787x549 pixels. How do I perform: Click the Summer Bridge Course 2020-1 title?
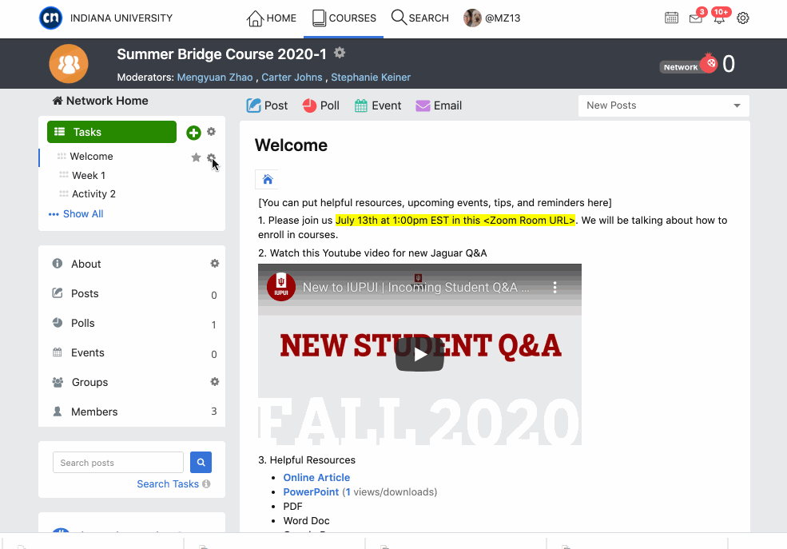221,54
